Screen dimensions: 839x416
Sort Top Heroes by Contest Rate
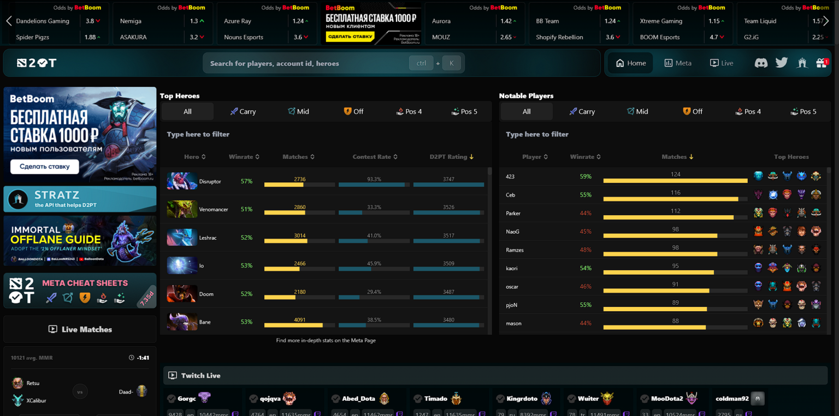pyautogui.click(x=375, y=157)
